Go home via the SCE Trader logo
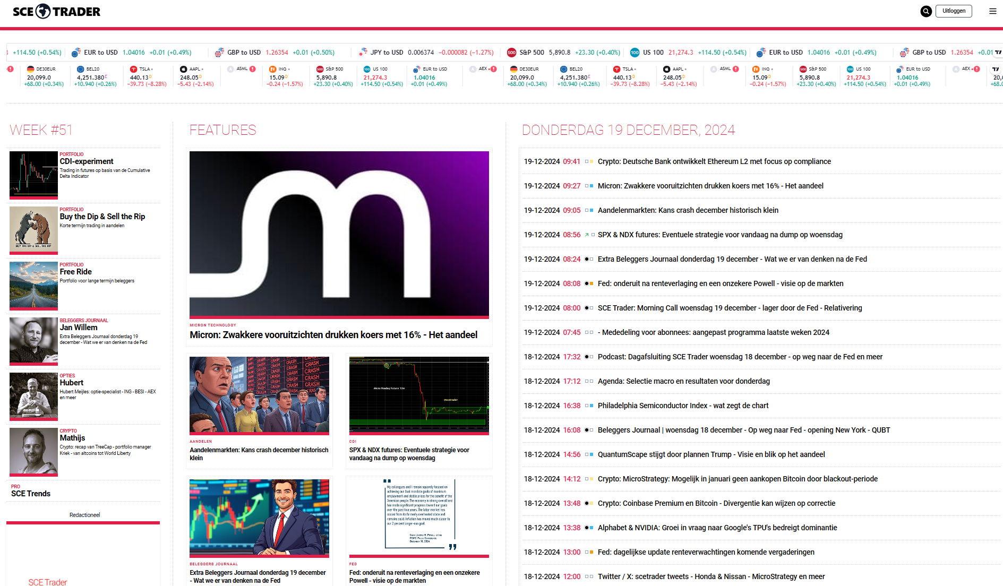Screen dimensions: 1003x586 click(56, 11)
